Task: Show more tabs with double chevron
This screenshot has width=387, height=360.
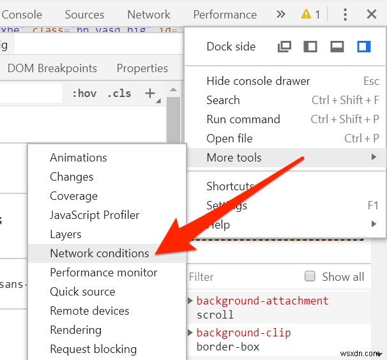Action: [x=280, y=14]
